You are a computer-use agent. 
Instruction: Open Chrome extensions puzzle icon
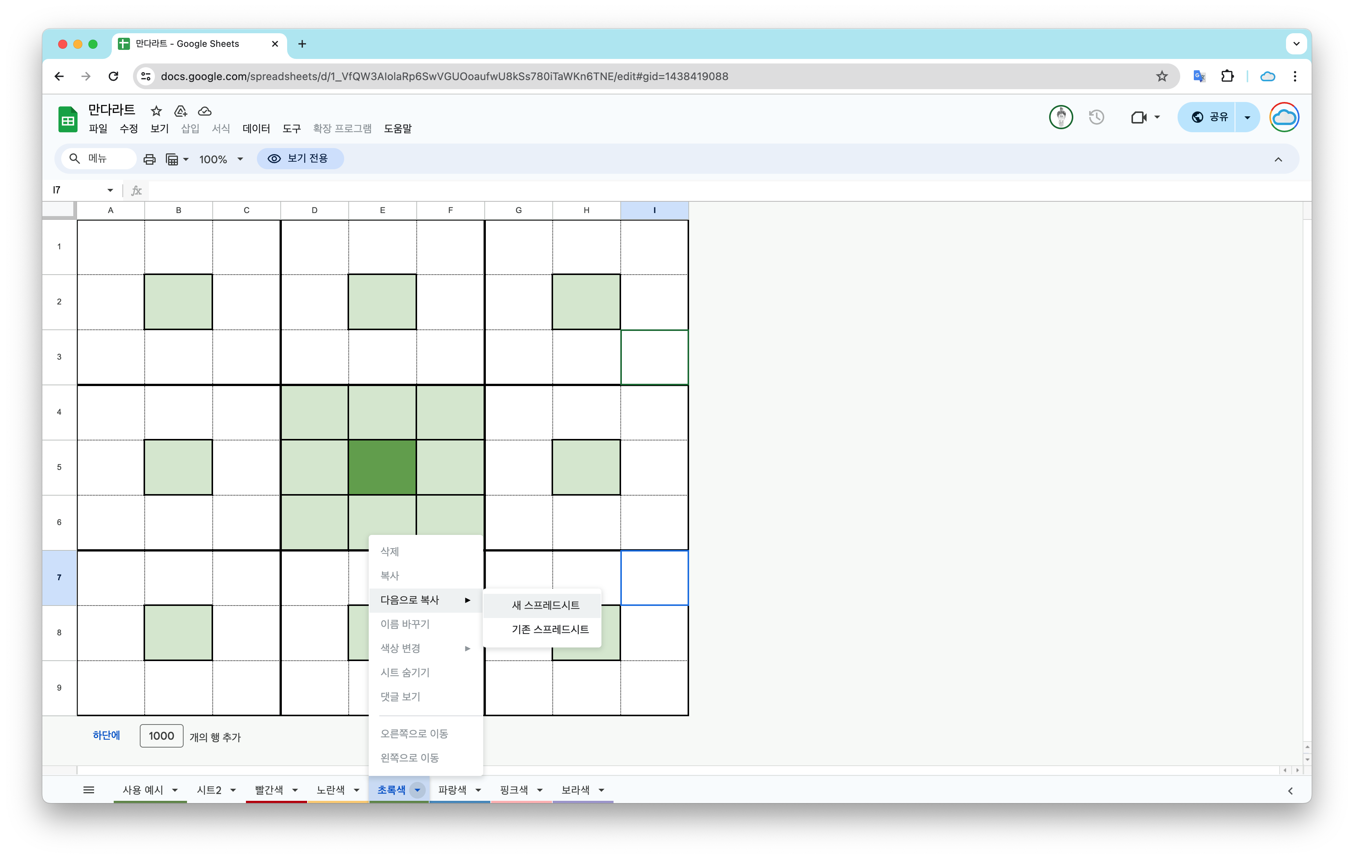(1227, 76)
